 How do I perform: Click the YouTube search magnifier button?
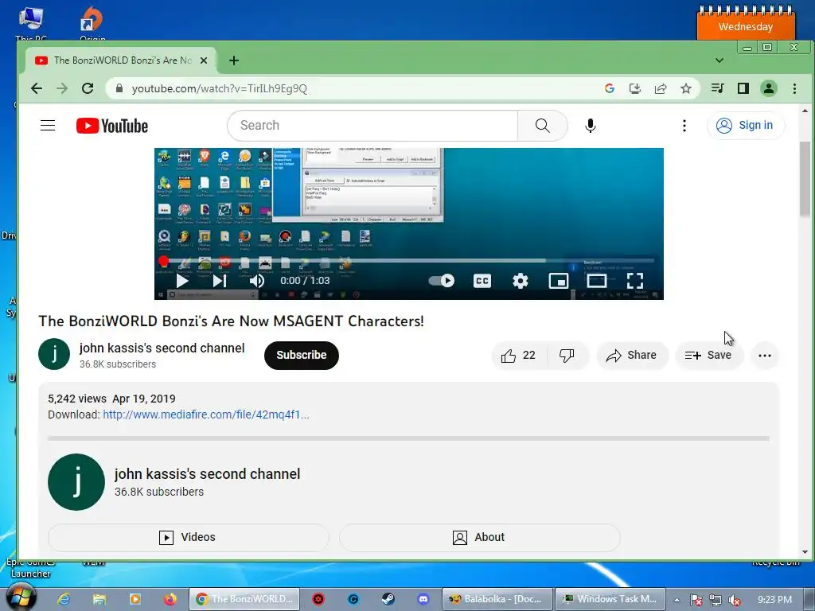click(x=542, y=125)
